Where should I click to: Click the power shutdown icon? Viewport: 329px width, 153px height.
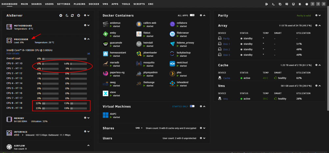tap(79, 15)
